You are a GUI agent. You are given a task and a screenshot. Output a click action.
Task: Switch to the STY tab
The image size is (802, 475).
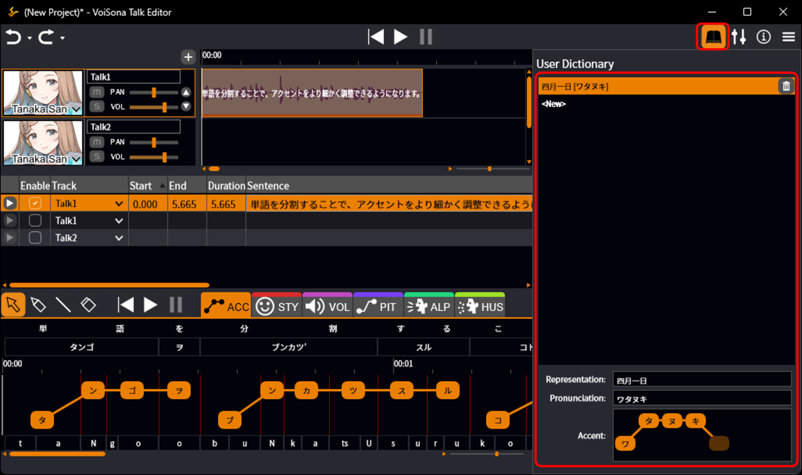(x=276, y=307)
